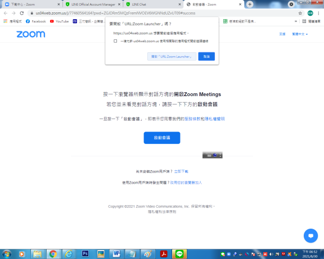Open the LINE app in taskbar
Screen dimensions: 324x259
pyautogui.click(x=179, y=254)
